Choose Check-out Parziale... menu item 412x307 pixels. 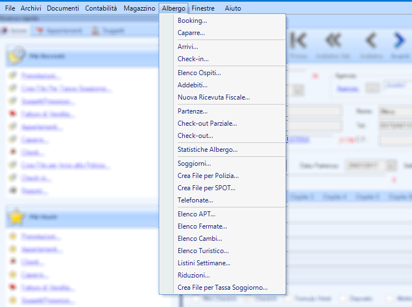(x=207, y=123)
